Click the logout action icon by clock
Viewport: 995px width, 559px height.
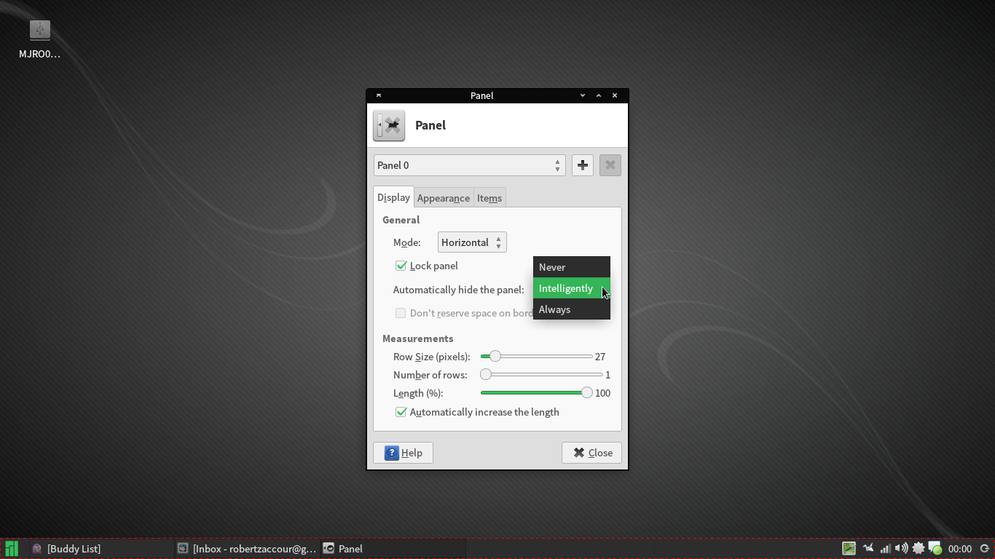[x=985, y=549]
